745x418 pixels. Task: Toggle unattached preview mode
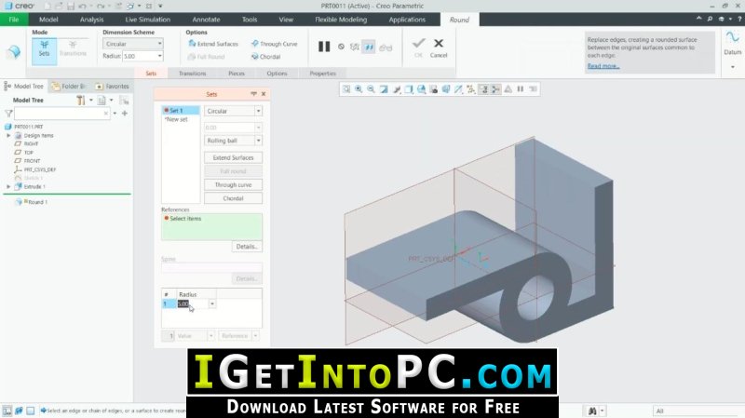(x=355, y=47)
